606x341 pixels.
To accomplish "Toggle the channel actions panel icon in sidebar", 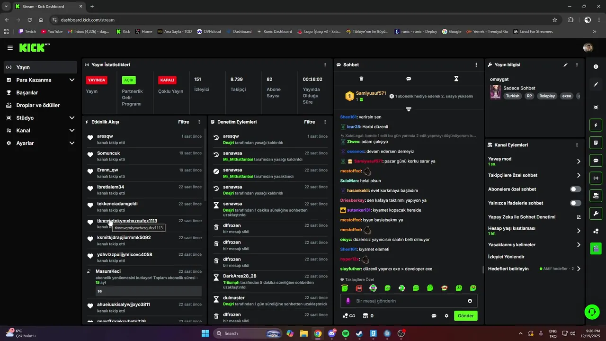I will tap(596, 196).
